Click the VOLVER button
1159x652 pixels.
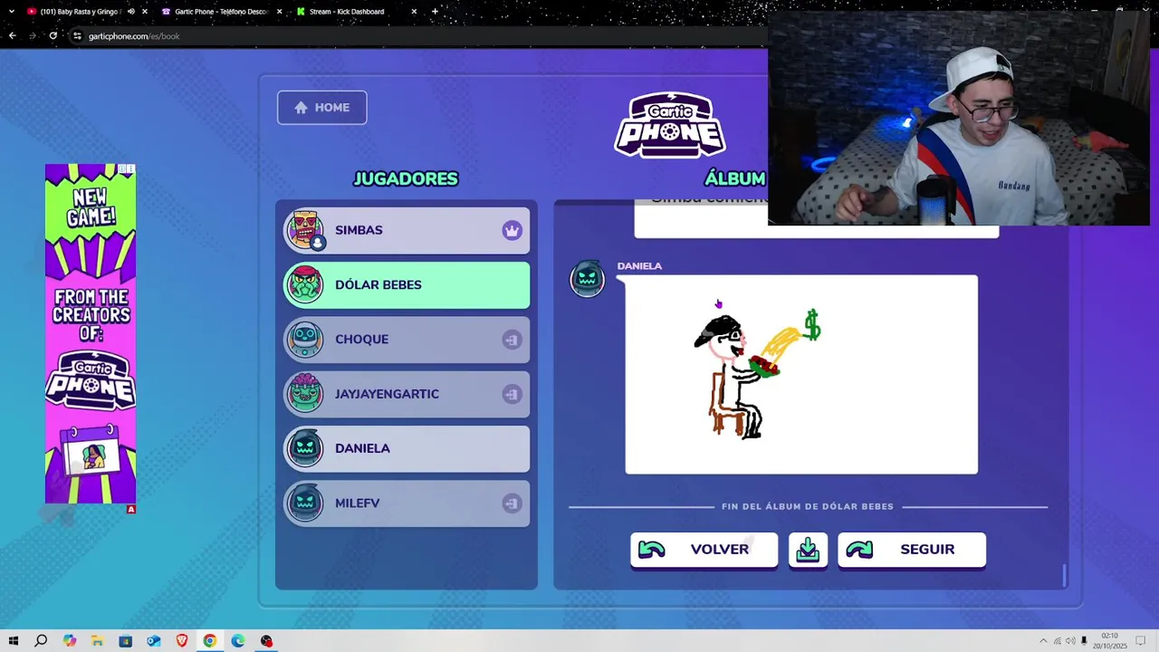click(x=704, y=550)
